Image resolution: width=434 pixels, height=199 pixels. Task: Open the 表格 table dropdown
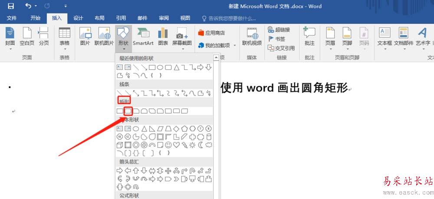point(65,39)
